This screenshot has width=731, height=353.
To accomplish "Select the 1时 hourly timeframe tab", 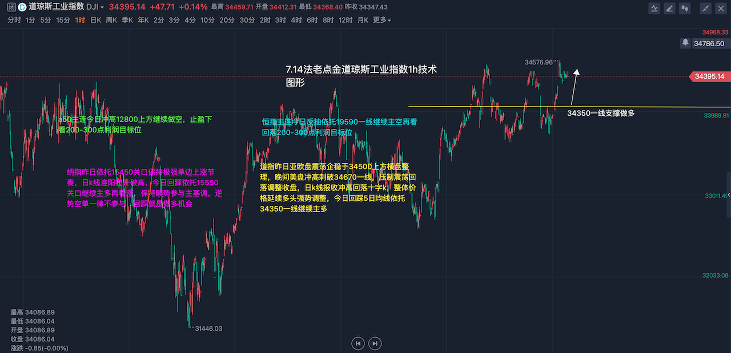I will [x=80, y=20].
